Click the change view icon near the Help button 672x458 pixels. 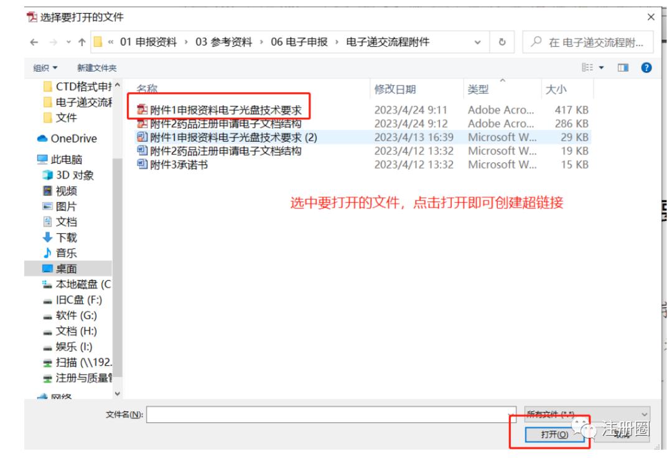589,67
